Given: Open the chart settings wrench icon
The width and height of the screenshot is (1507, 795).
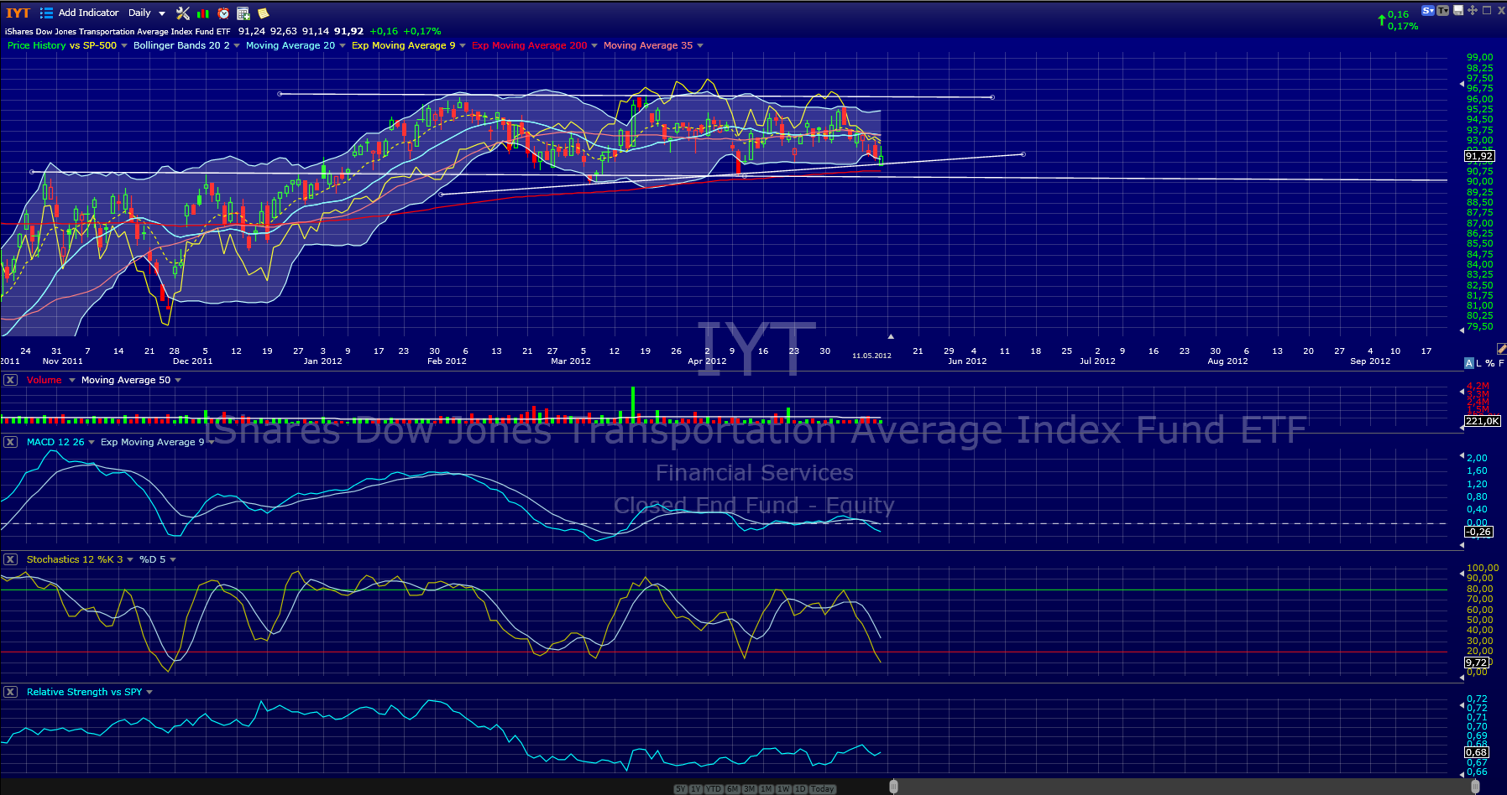Looking at the screenshot, I should [x=183, y=13].
